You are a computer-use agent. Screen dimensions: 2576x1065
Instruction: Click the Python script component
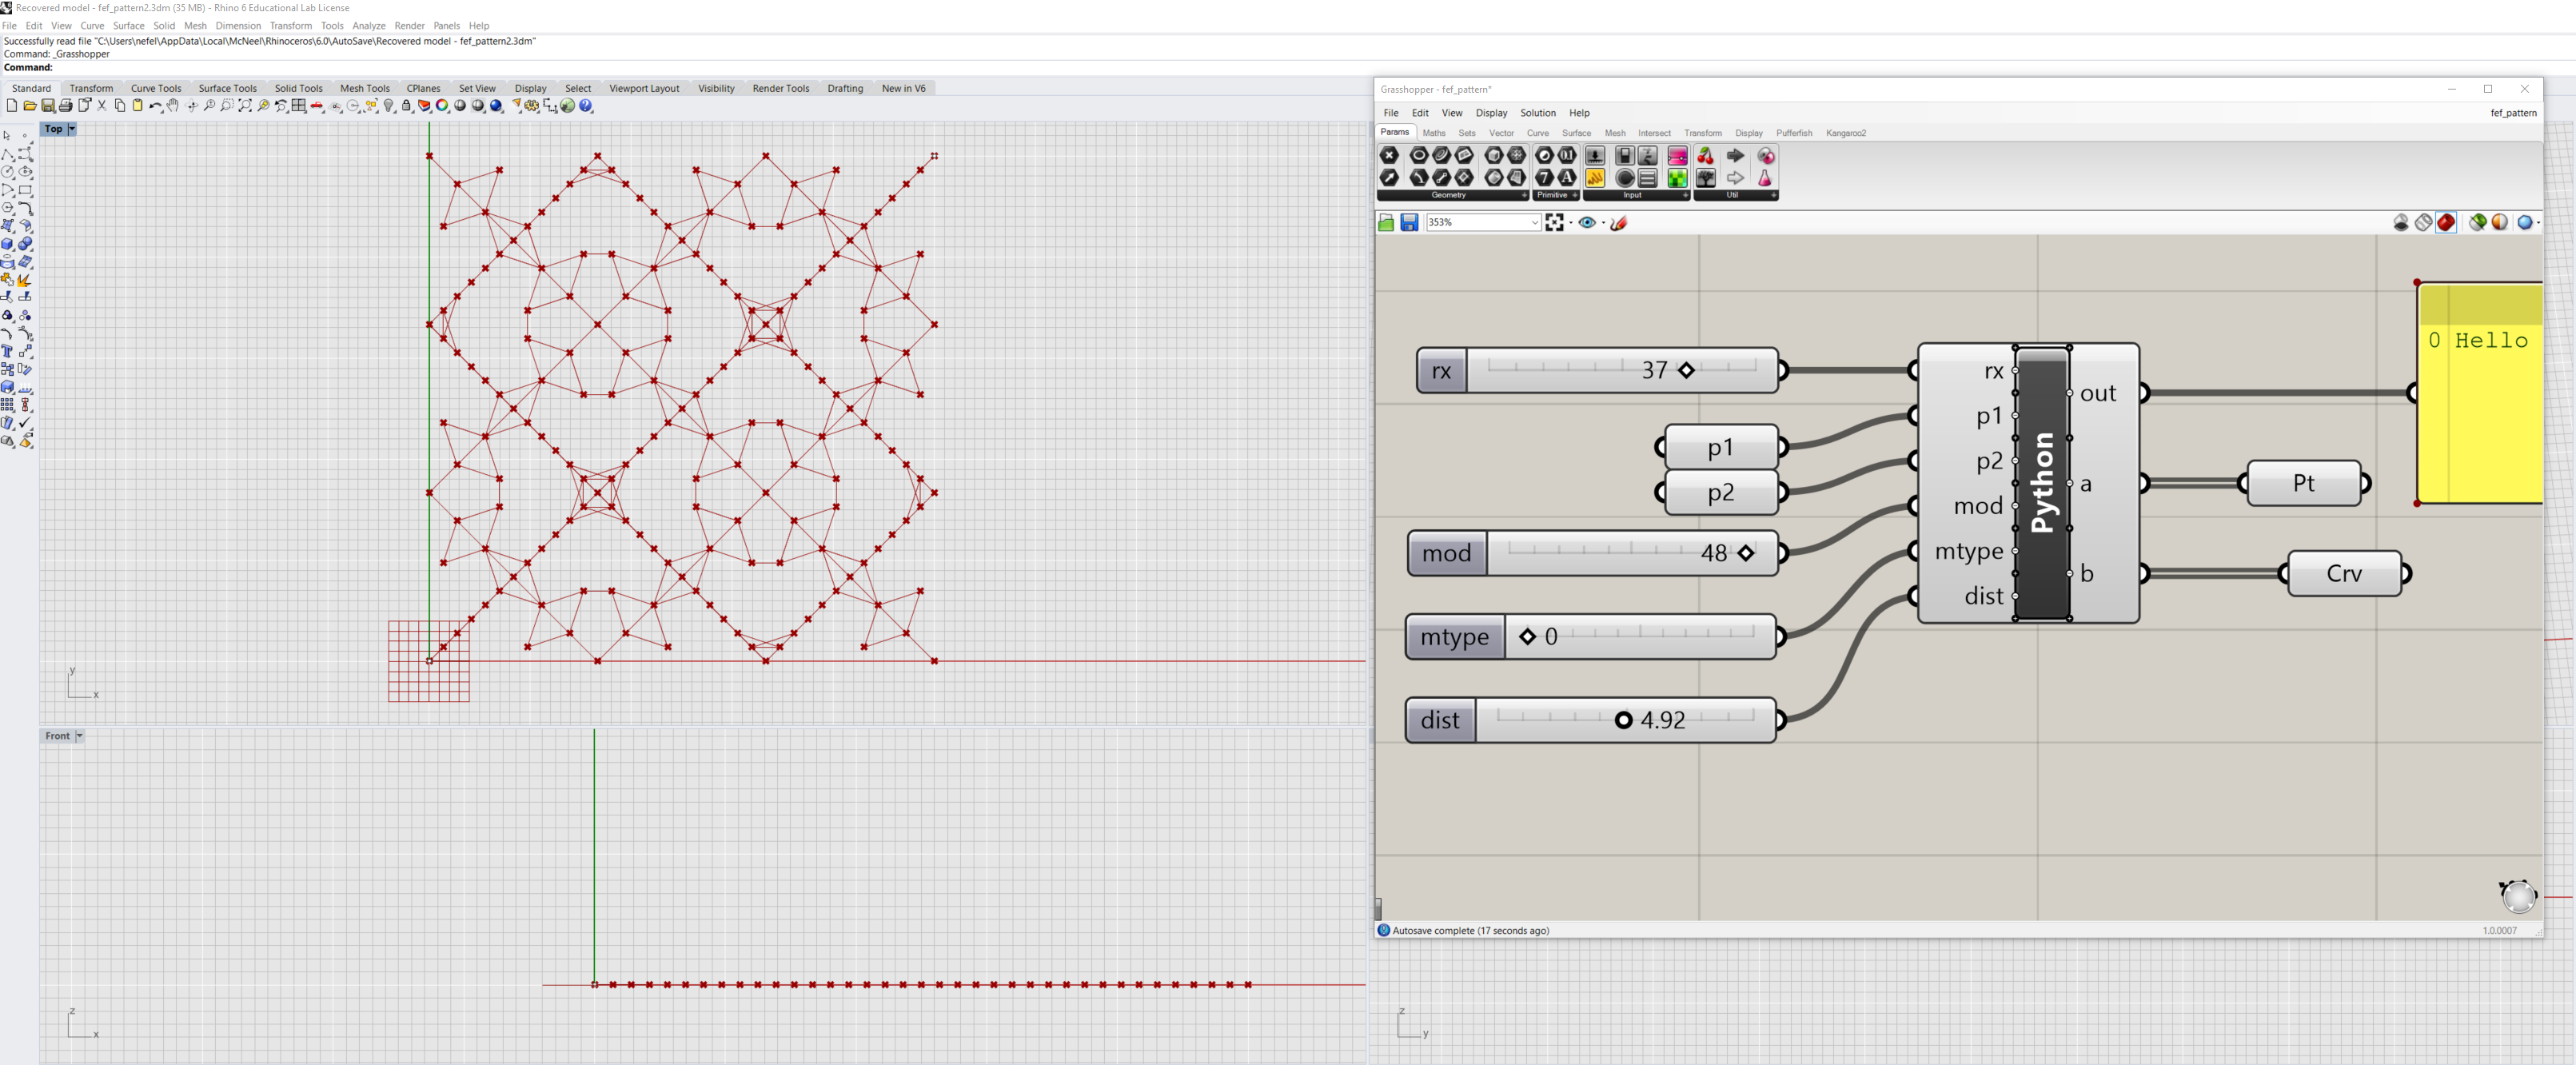[2042, 484]
